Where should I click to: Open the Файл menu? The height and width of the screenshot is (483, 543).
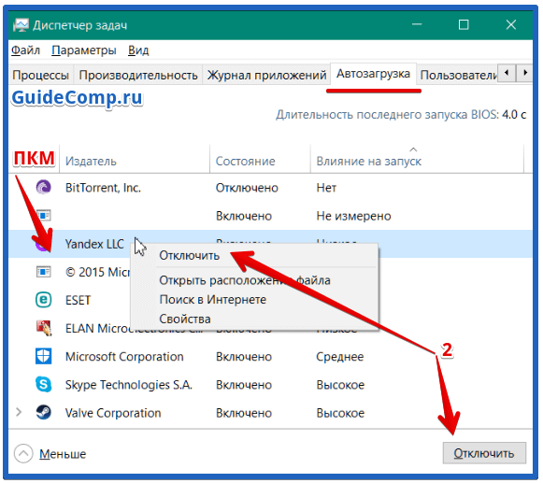click(25, 50)
